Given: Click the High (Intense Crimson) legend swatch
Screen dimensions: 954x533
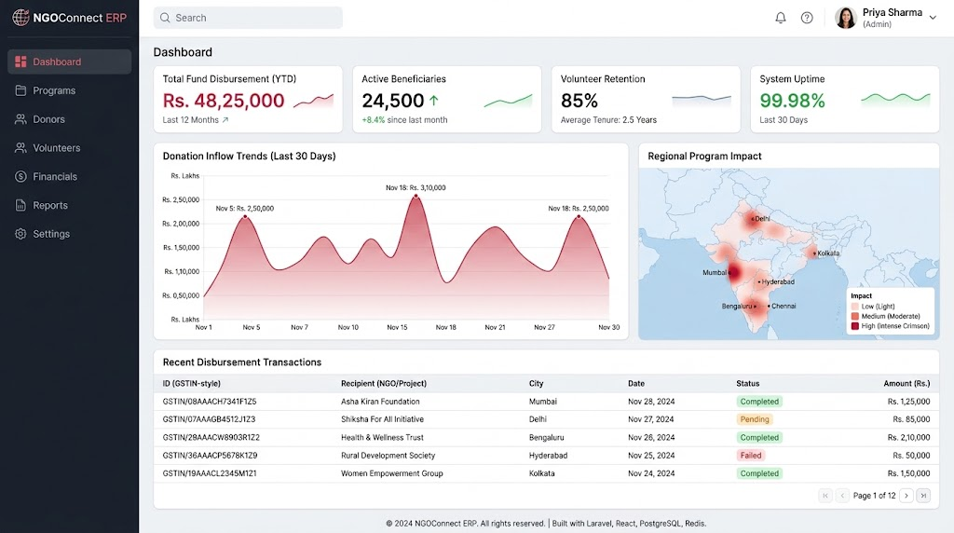Looking at the screenshot, I should coord(855,326).
